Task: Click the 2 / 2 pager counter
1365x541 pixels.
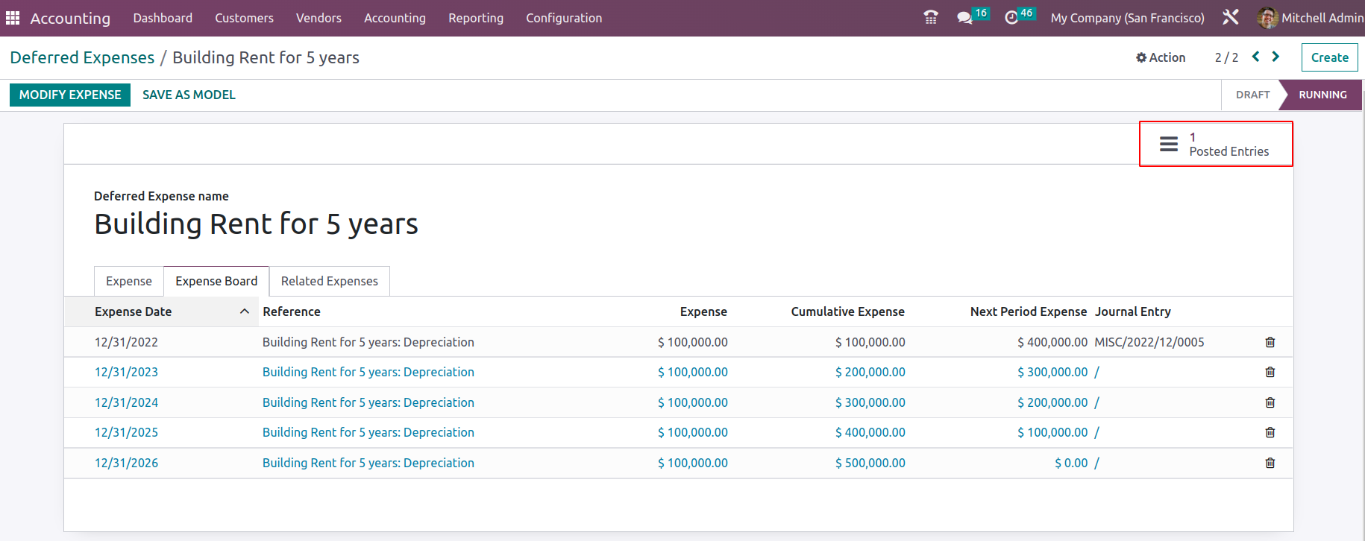Action: tap(1226, 57)
